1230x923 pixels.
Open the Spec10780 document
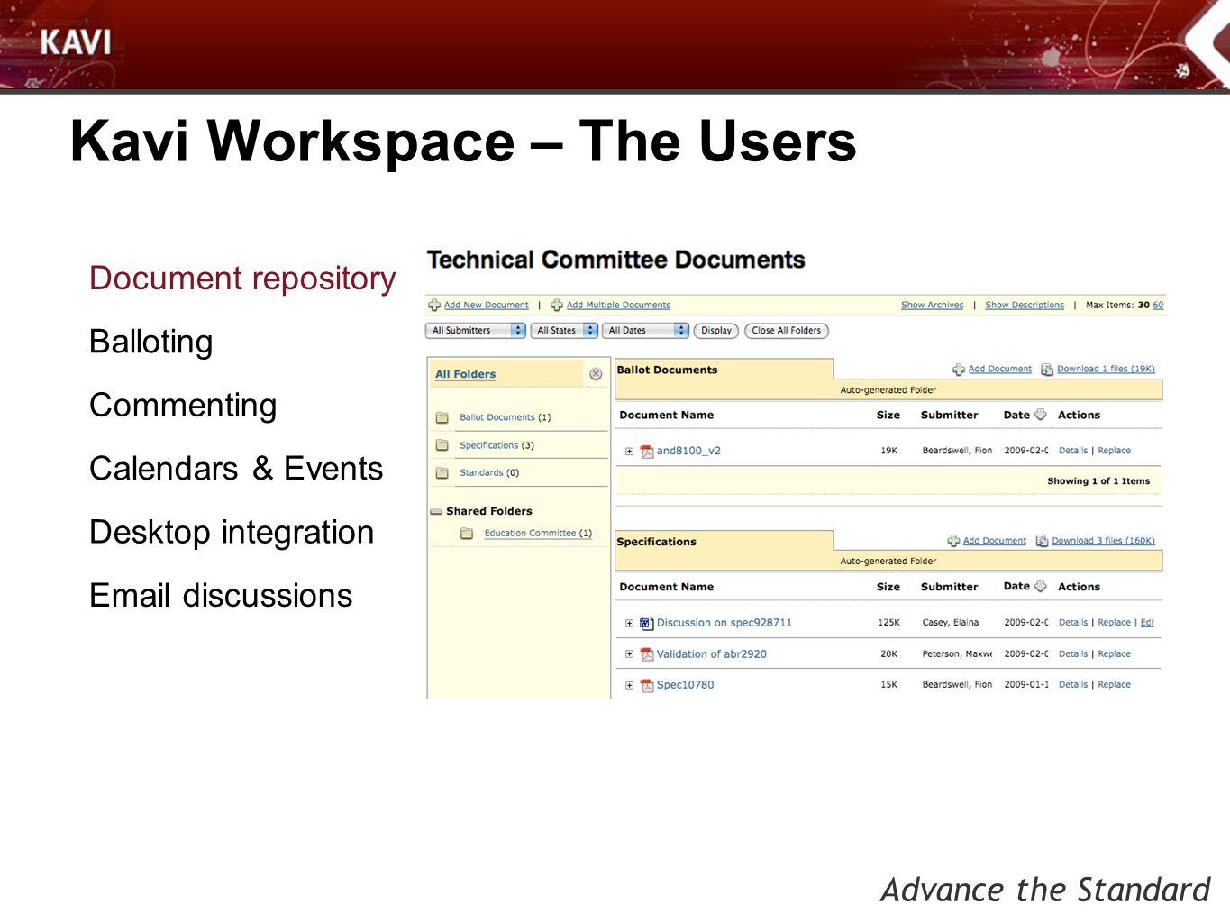(x=686, y=685)
